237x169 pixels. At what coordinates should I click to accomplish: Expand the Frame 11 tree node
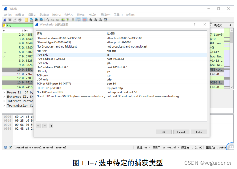coord(4,92)
